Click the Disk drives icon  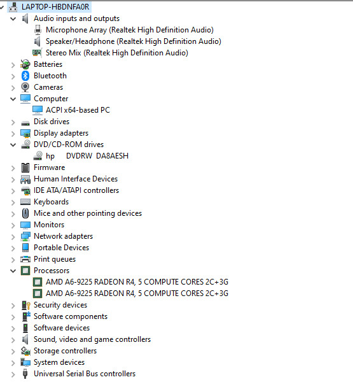point(25,123)
